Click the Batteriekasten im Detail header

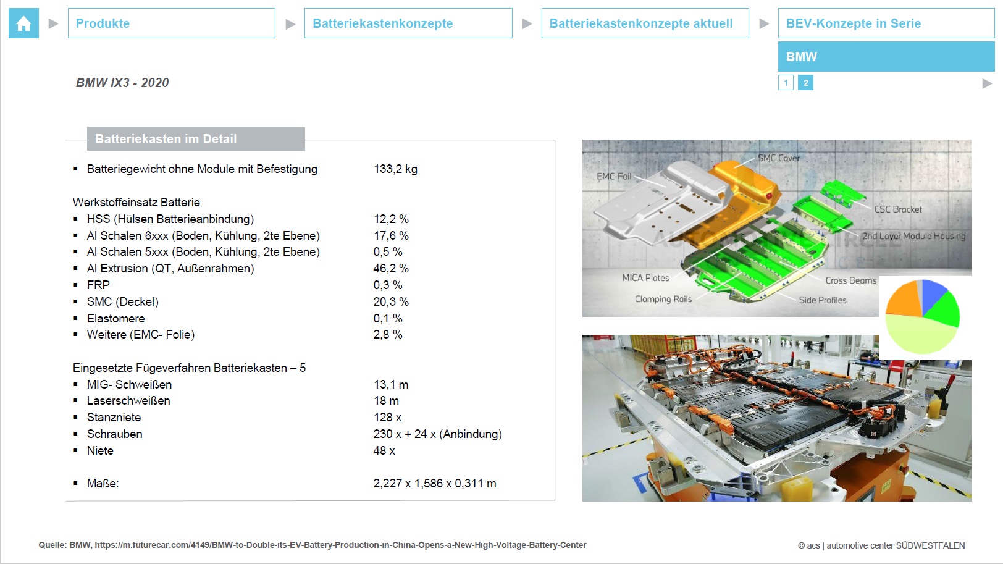click(196, 139)
